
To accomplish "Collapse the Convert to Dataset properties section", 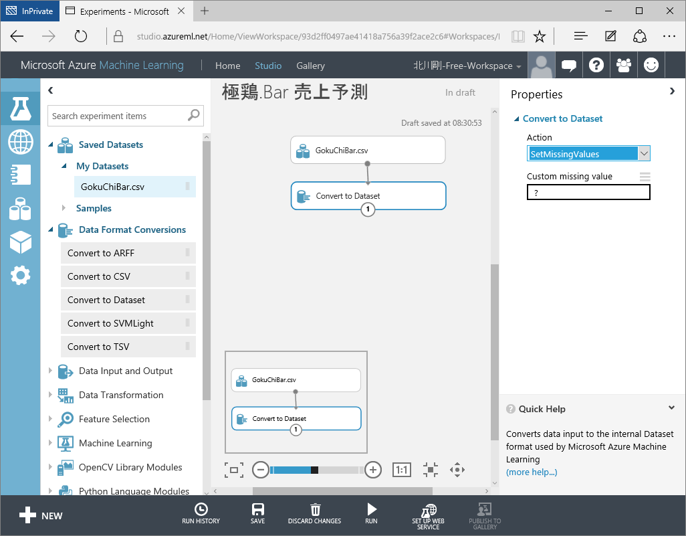I will 517,118.
